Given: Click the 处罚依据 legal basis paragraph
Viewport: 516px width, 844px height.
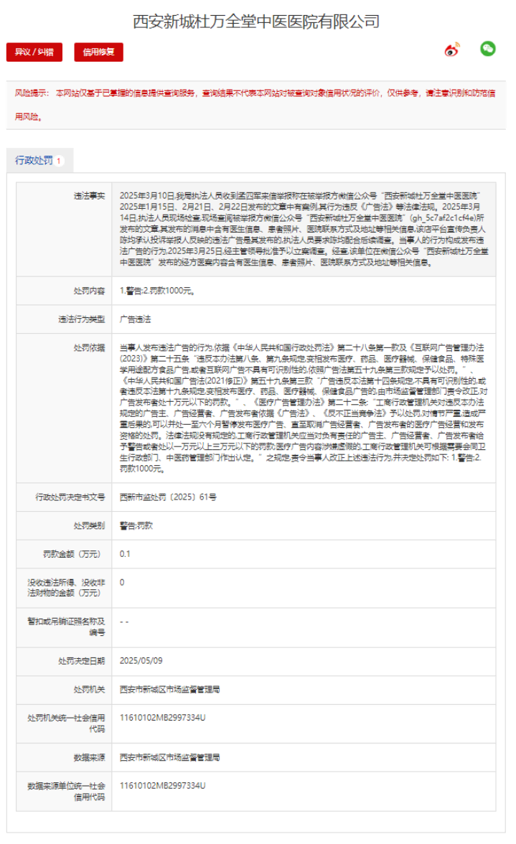Looking at the screenshot, I should click(304, 408).
